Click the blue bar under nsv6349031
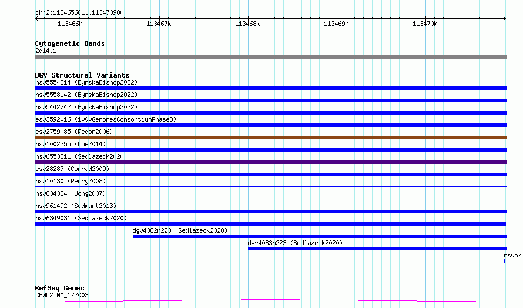Viewport: 523px width, 308px height. pos(270,224)
